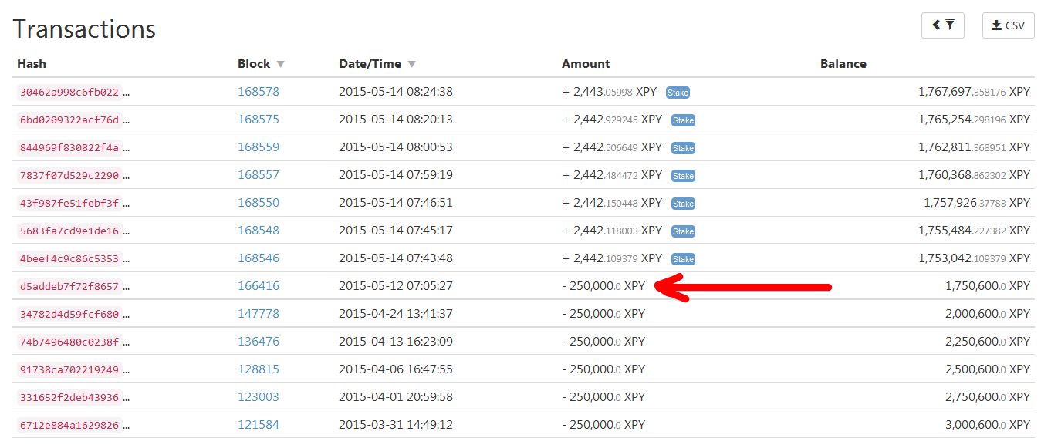The image size is (1041, 445).
Task: Click the filter toggle button
Action: point(942,25)
